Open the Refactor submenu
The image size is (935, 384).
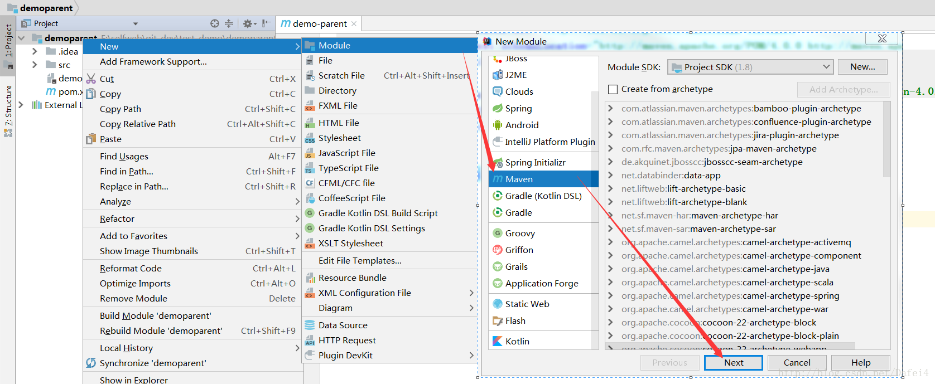pos(192,218)
